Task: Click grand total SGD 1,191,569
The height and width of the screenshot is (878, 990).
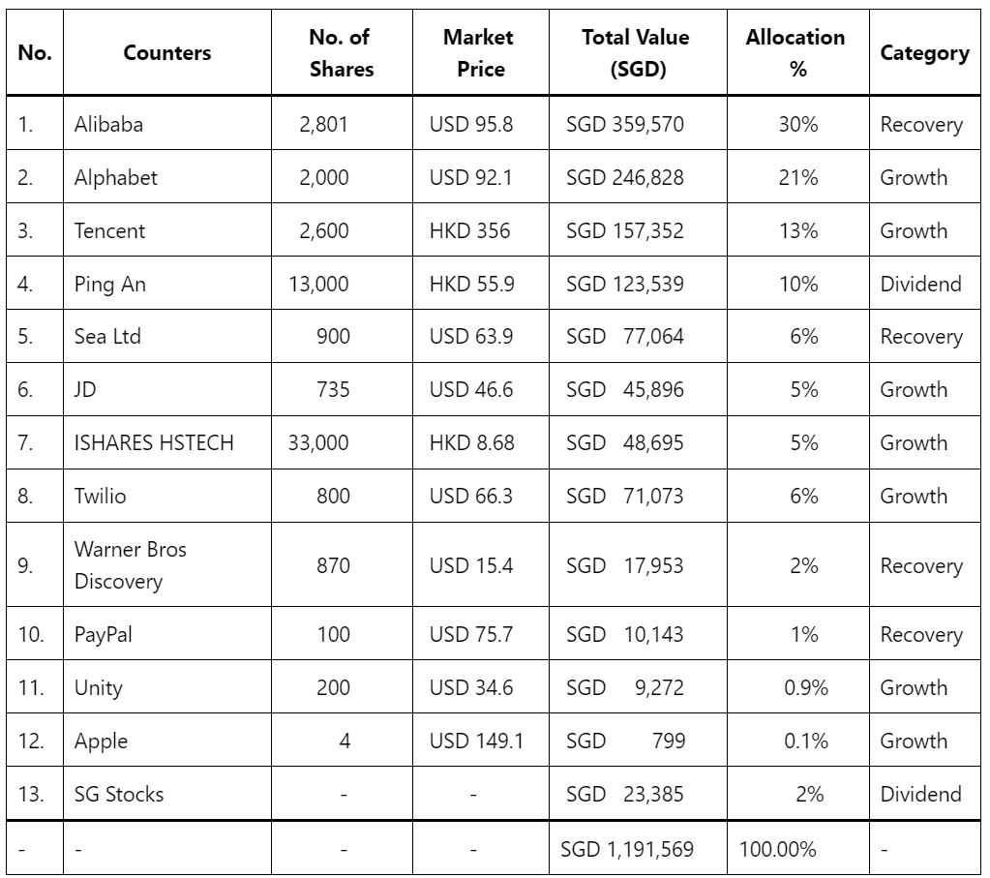Action: (627, 849)
